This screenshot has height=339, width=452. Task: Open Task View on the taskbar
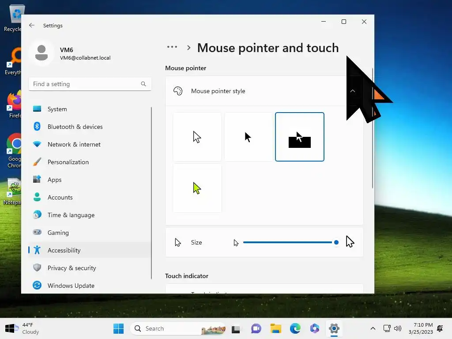tap(236, 328)
